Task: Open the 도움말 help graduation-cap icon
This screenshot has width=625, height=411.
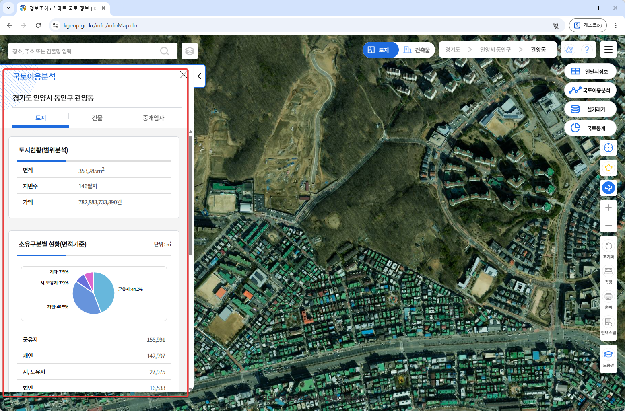Action: [x=608, y=358]
